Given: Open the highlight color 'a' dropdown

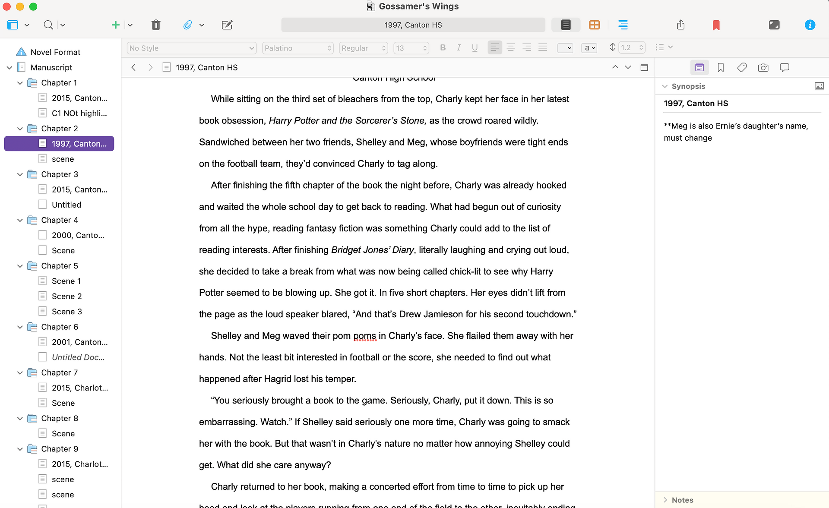Looking at the screenshot, I should click(589, 48).
